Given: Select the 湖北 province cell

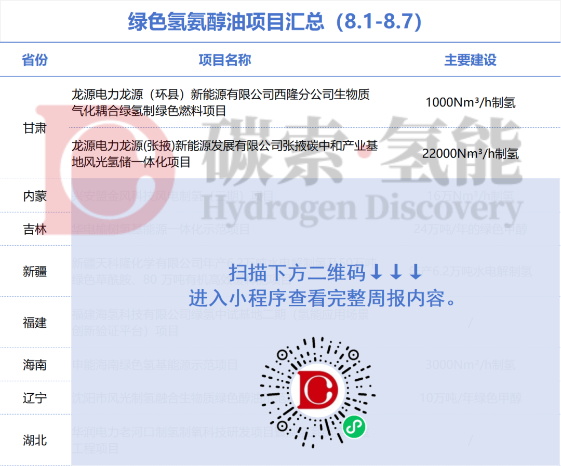Looking at the screenshot, I should (x=35, y=441).
